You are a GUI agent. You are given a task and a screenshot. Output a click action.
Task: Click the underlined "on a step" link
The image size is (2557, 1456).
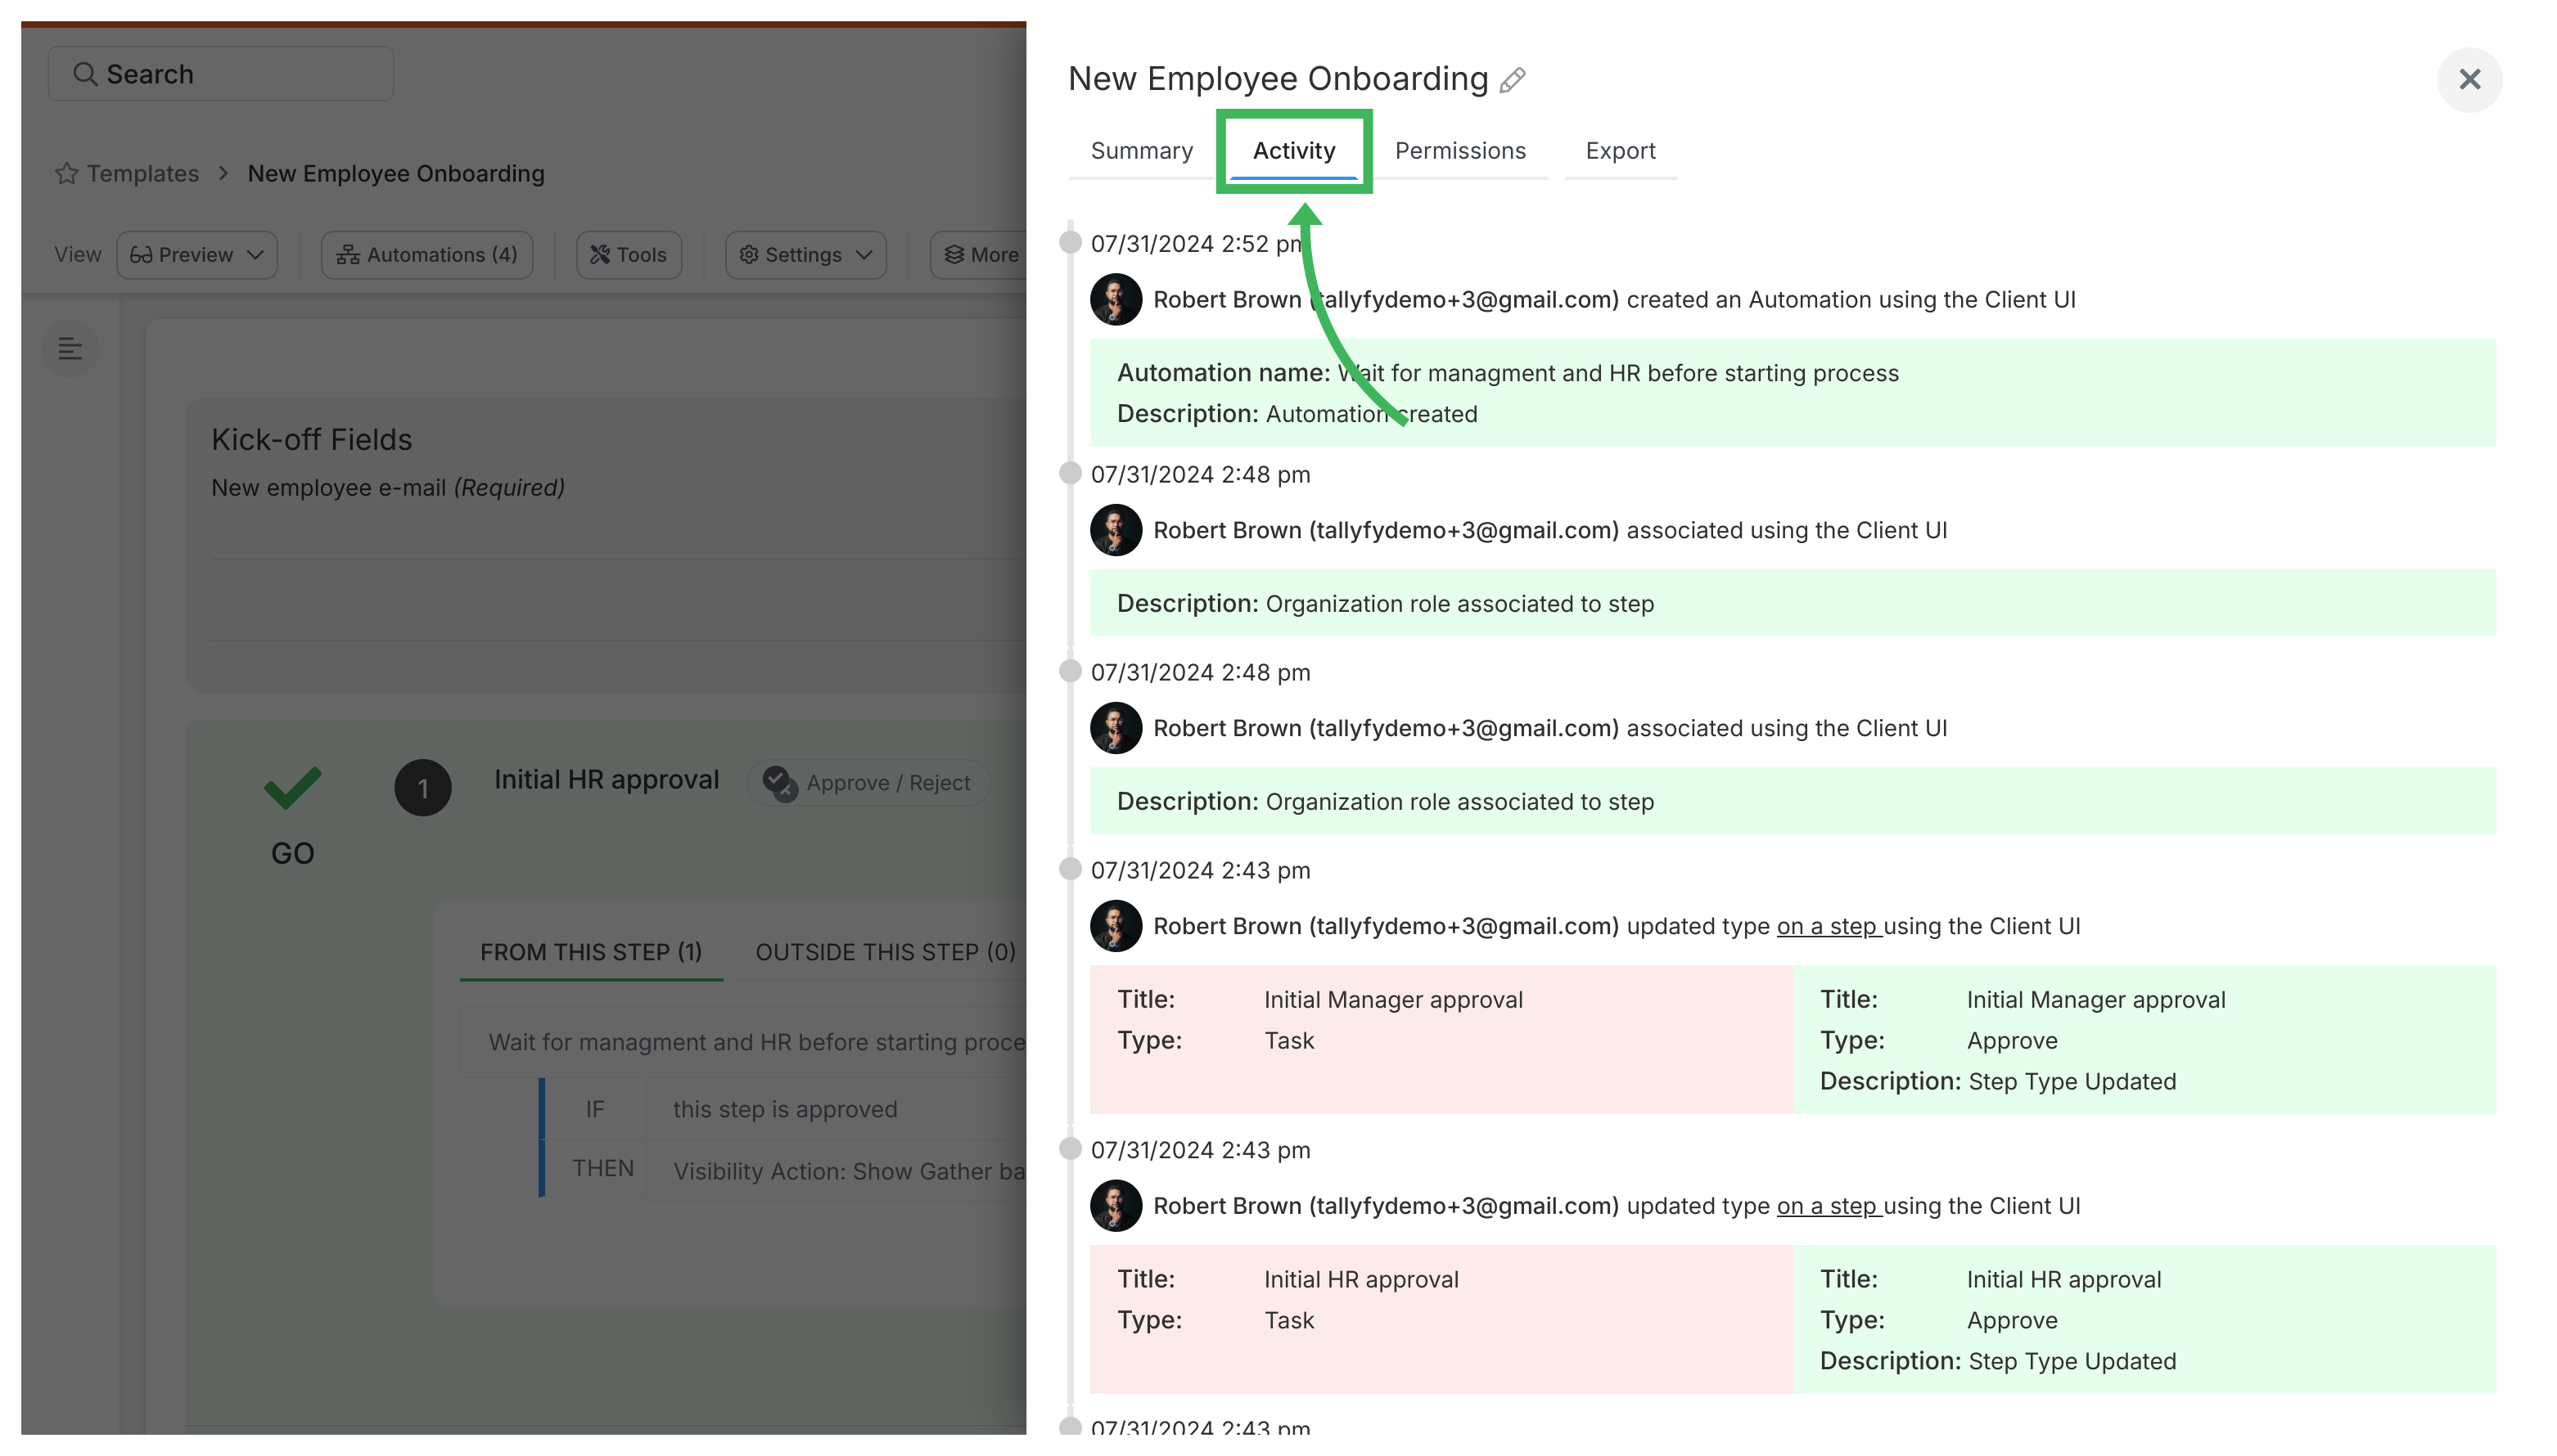(x=1827, y=926)
